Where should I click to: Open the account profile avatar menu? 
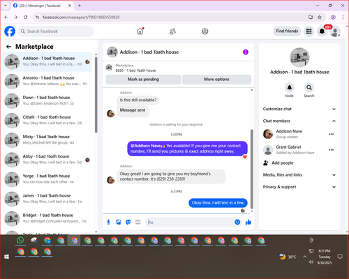[335, 31]
